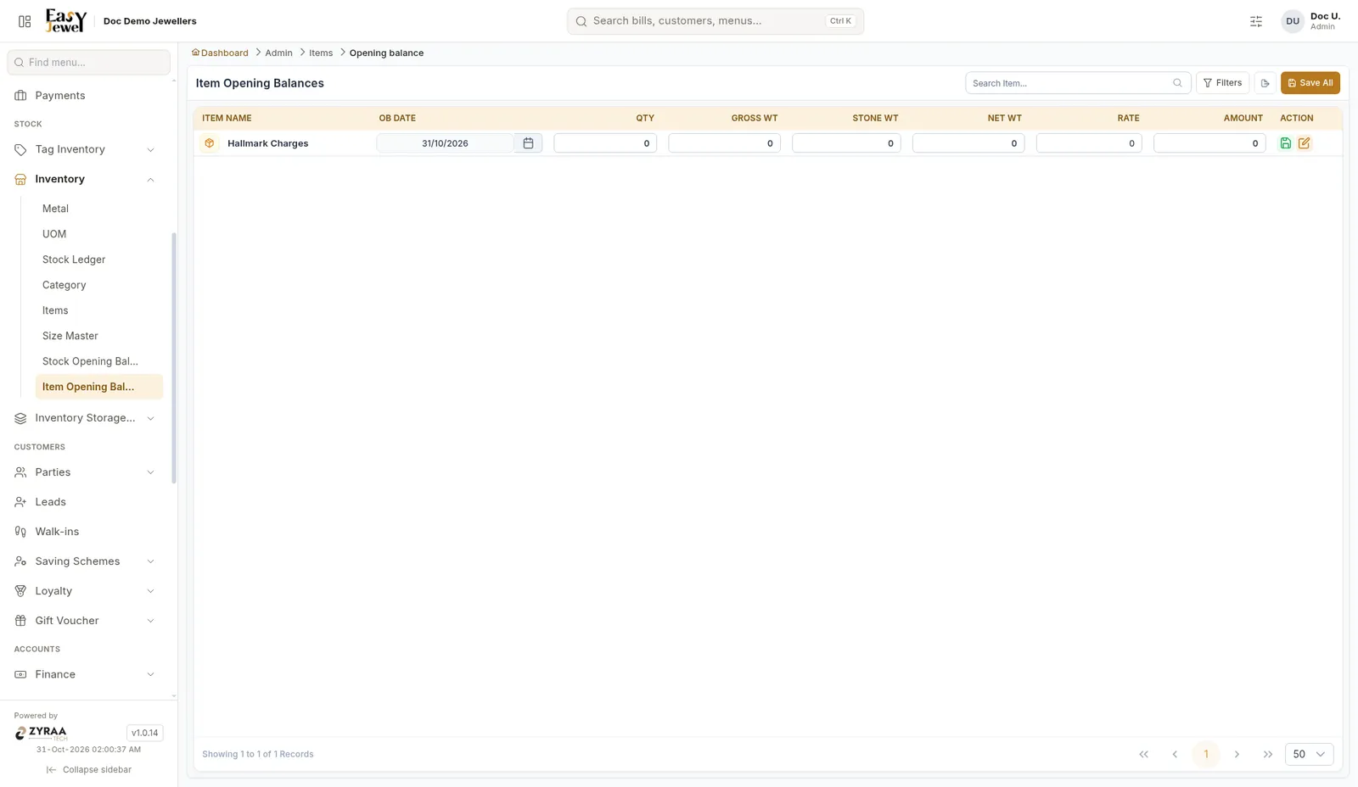This screenshot has width=1358, height=787.
Task: Go to the next page of records
Action: [1237, 754]
